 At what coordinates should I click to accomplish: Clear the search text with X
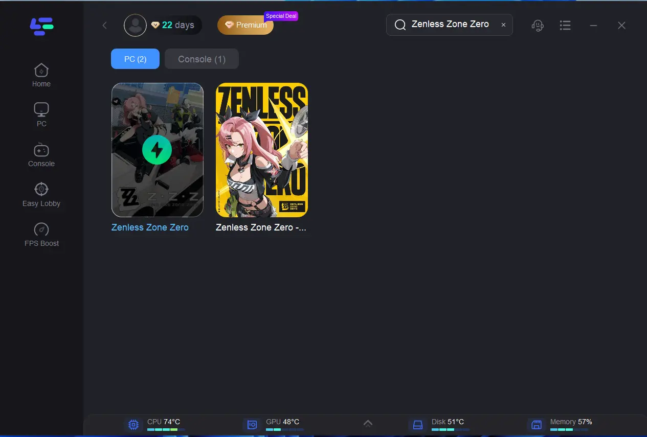503,25
